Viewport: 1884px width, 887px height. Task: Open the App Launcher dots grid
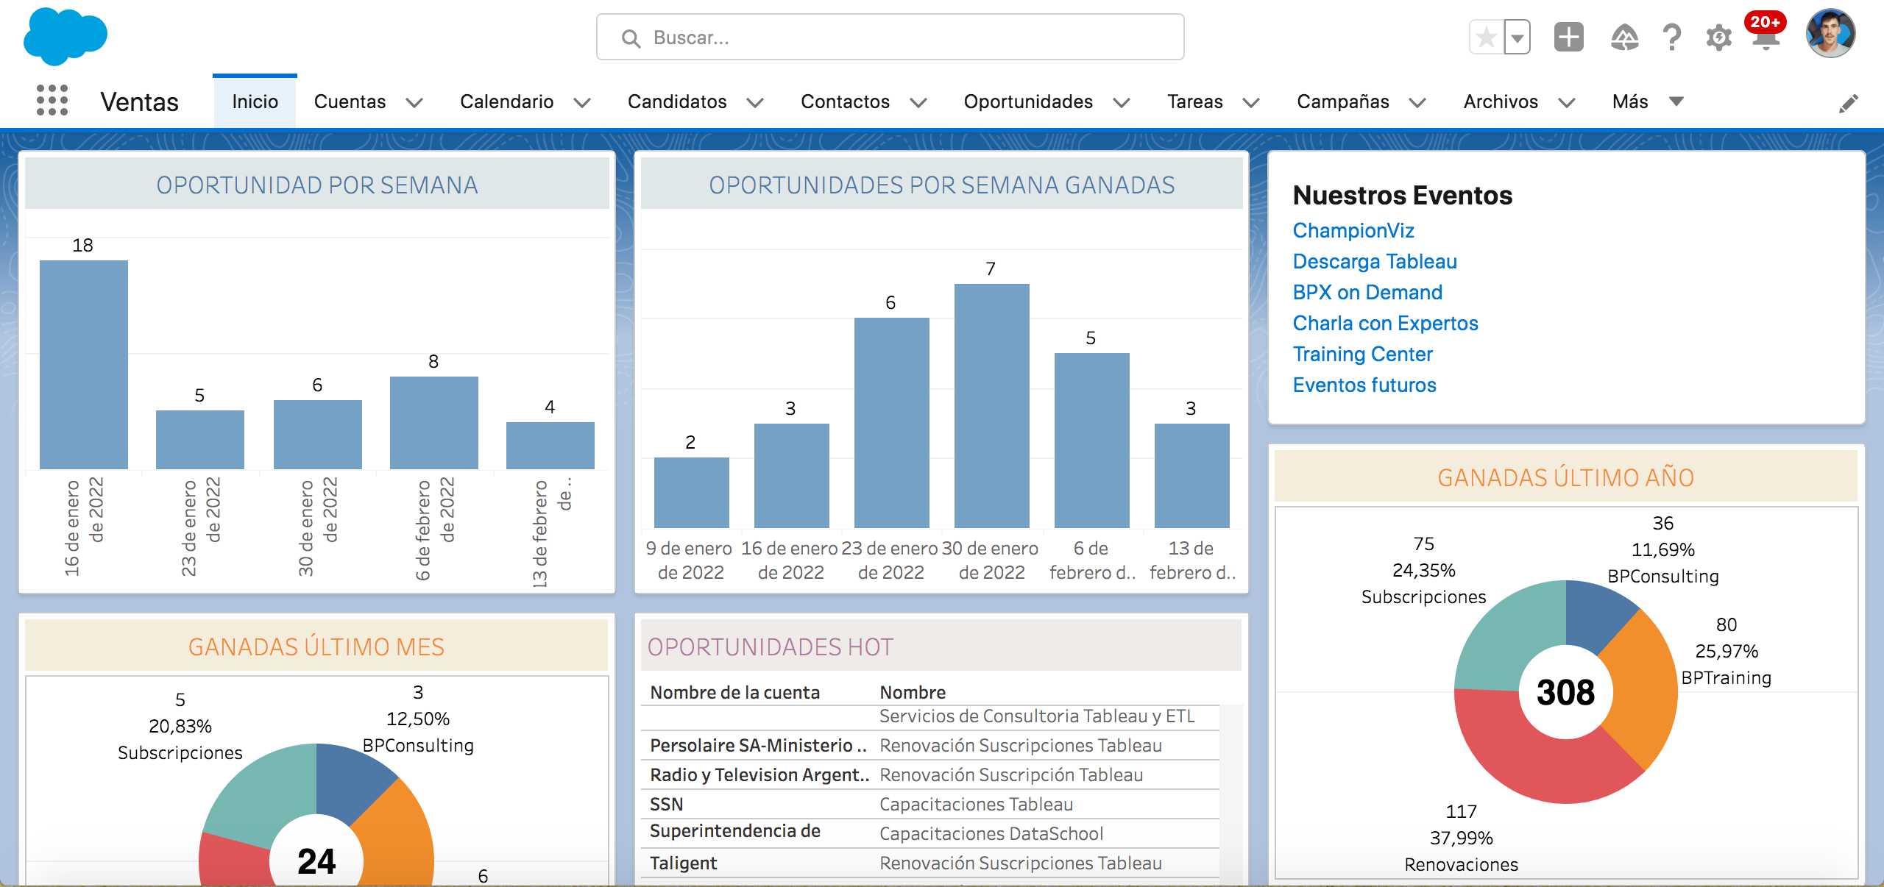click(x=52, y=101)
